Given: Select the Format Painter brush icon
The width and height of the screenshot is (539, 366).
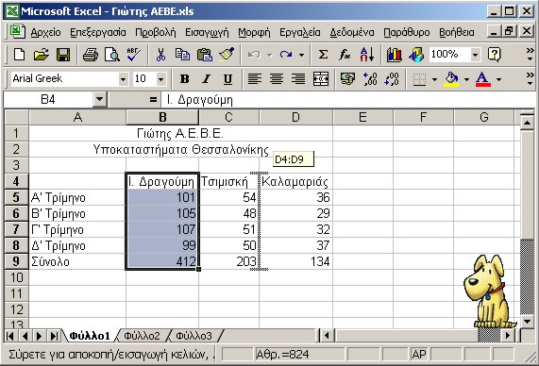Looking at the screenshot, I should [x=227, y=55].
